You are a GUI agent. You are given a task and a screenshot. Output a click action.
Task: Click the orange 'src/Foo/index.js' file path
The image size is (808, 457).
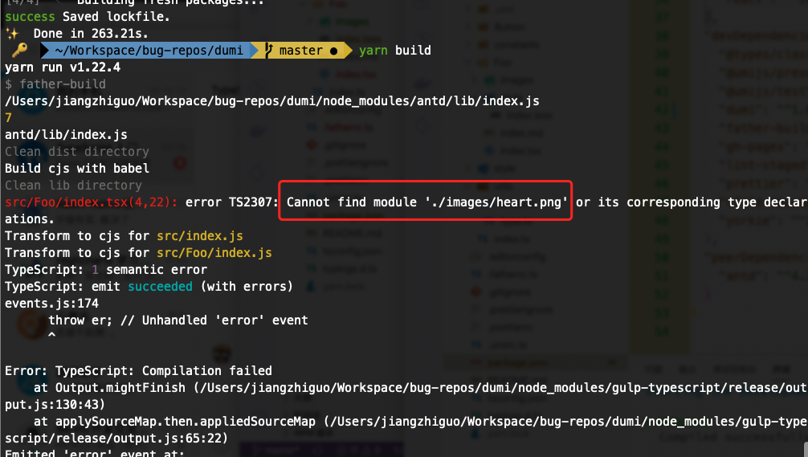214,253
